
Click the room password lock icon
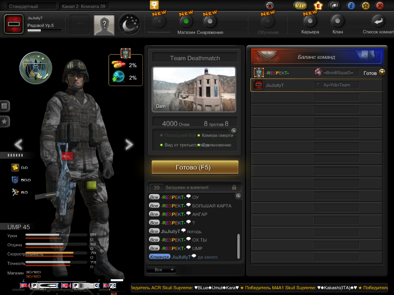[x=234, y=187]
